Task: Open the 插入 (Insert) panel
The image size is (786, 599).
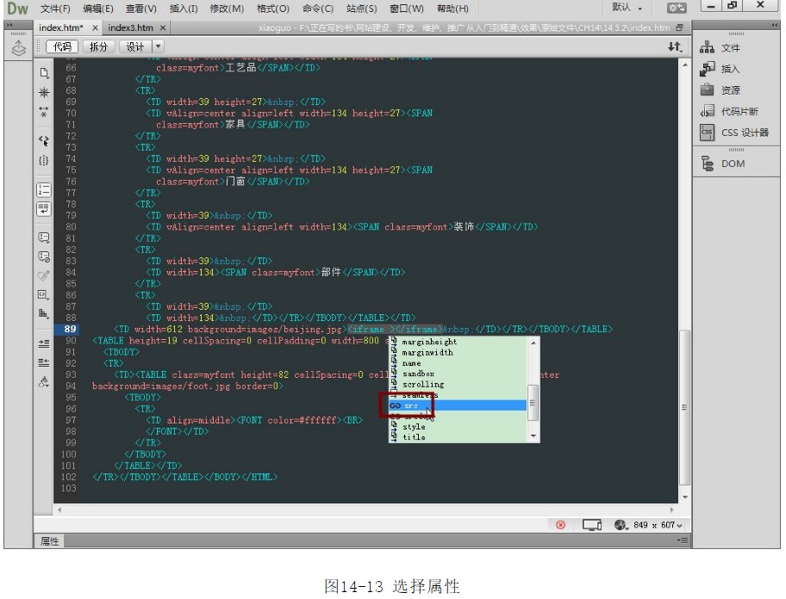Action: [x=720, y=69]
